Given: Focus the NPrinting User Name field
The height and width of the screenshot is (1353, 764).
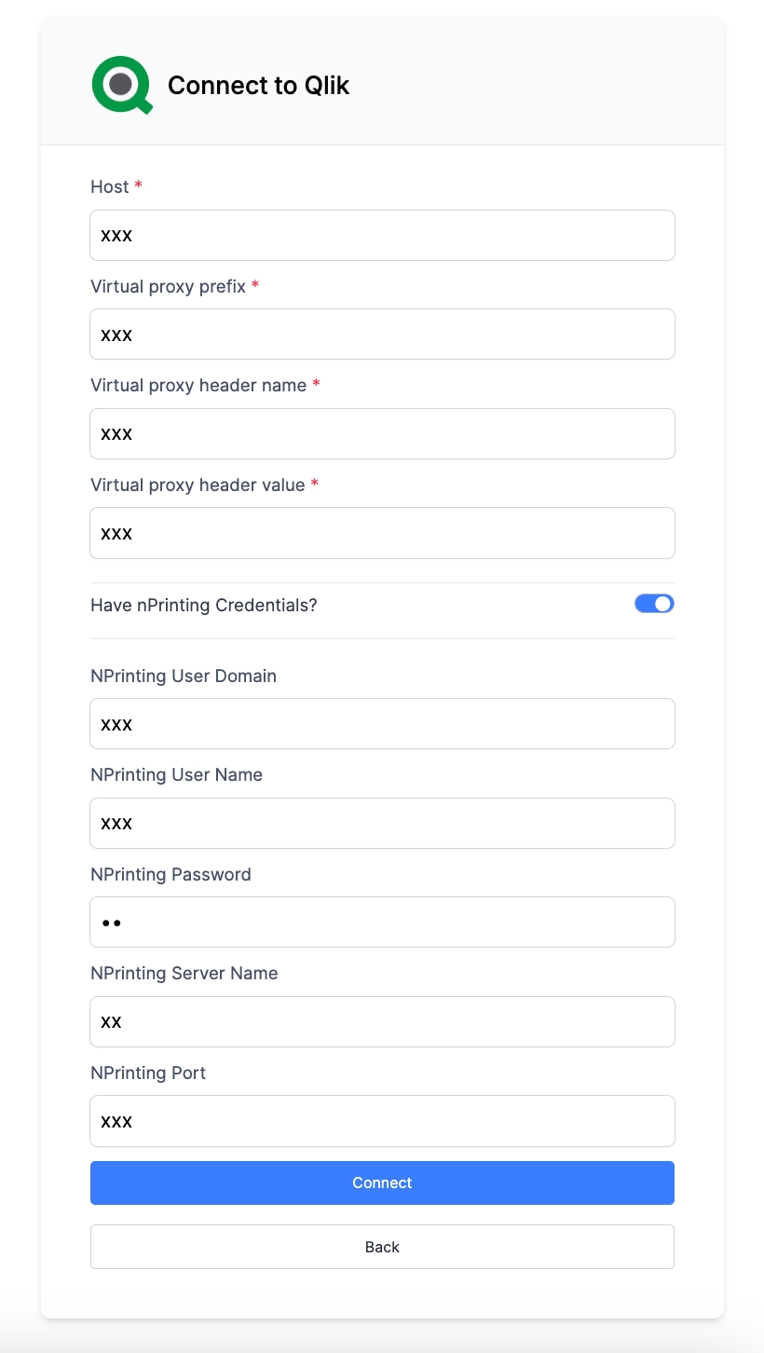Looking at the screenshot, I should tap(382, 823).
